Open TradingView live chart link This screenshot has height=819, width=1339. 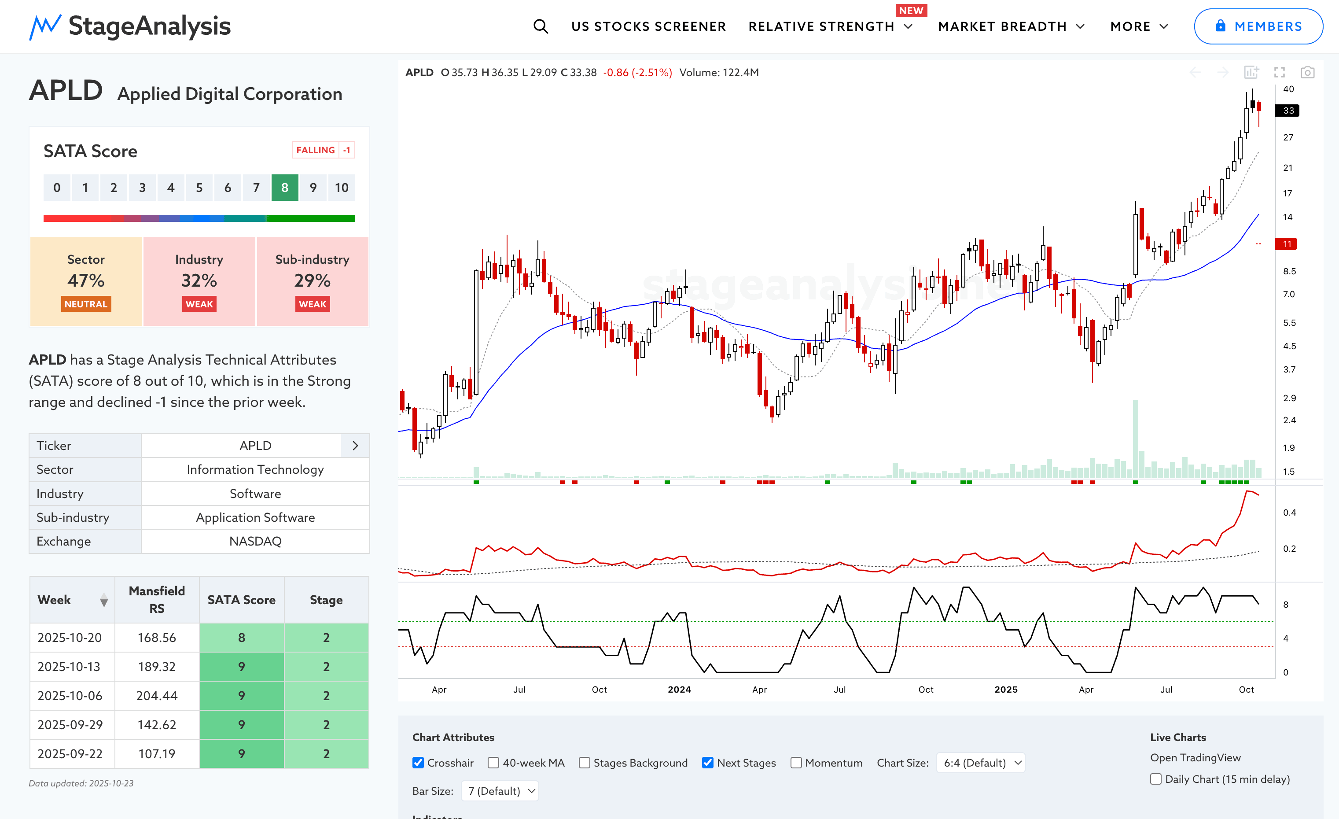(1195, 758)
